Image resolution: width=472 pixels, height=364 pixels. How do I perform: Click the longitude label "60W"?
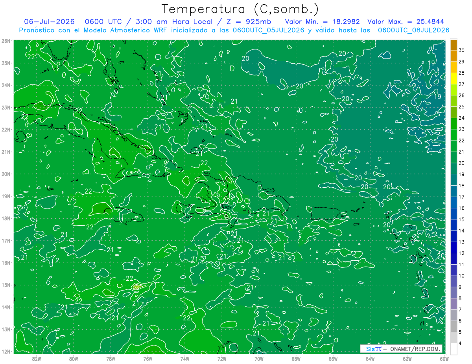(444, 359)
